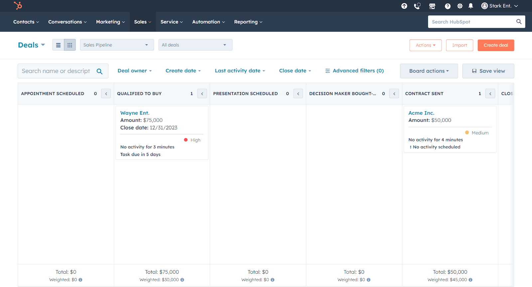Click the weighted info icon under Contract Sent

point(470,280)
